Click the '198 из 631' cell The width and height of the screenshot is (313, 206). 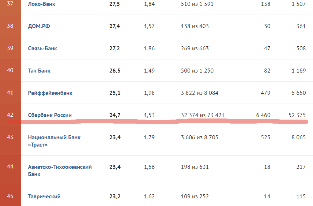click(195, 167)
